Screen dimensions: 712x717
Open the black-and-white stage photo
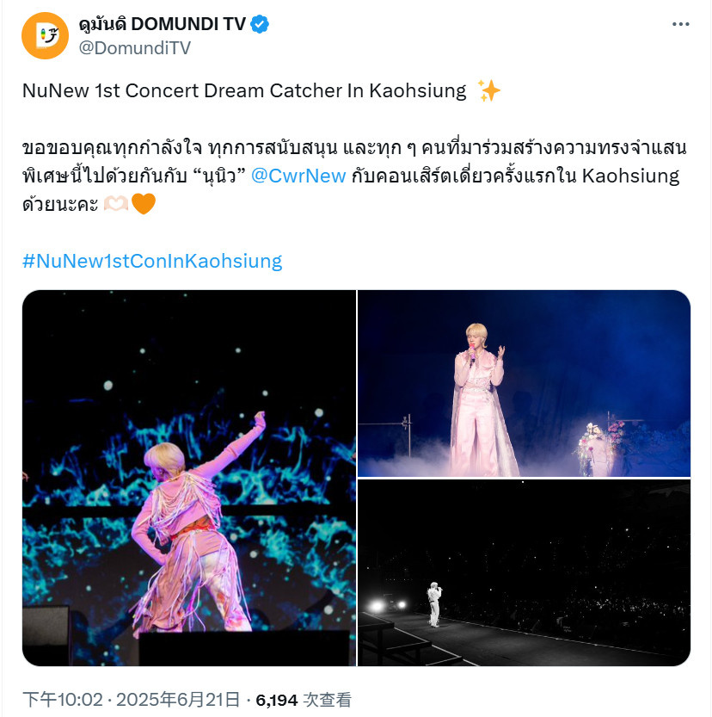524,572
